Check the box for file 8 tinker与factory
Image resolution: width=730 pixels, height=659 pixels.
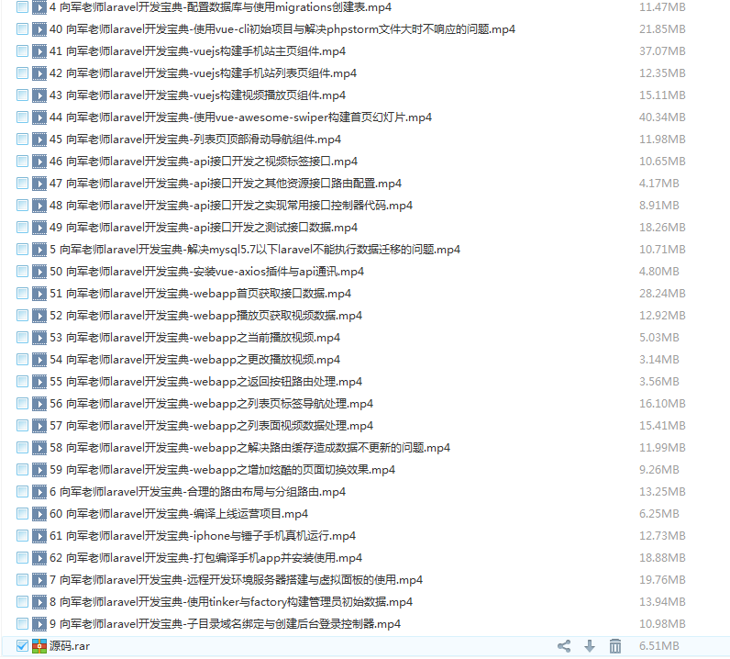tap(22, 602)
